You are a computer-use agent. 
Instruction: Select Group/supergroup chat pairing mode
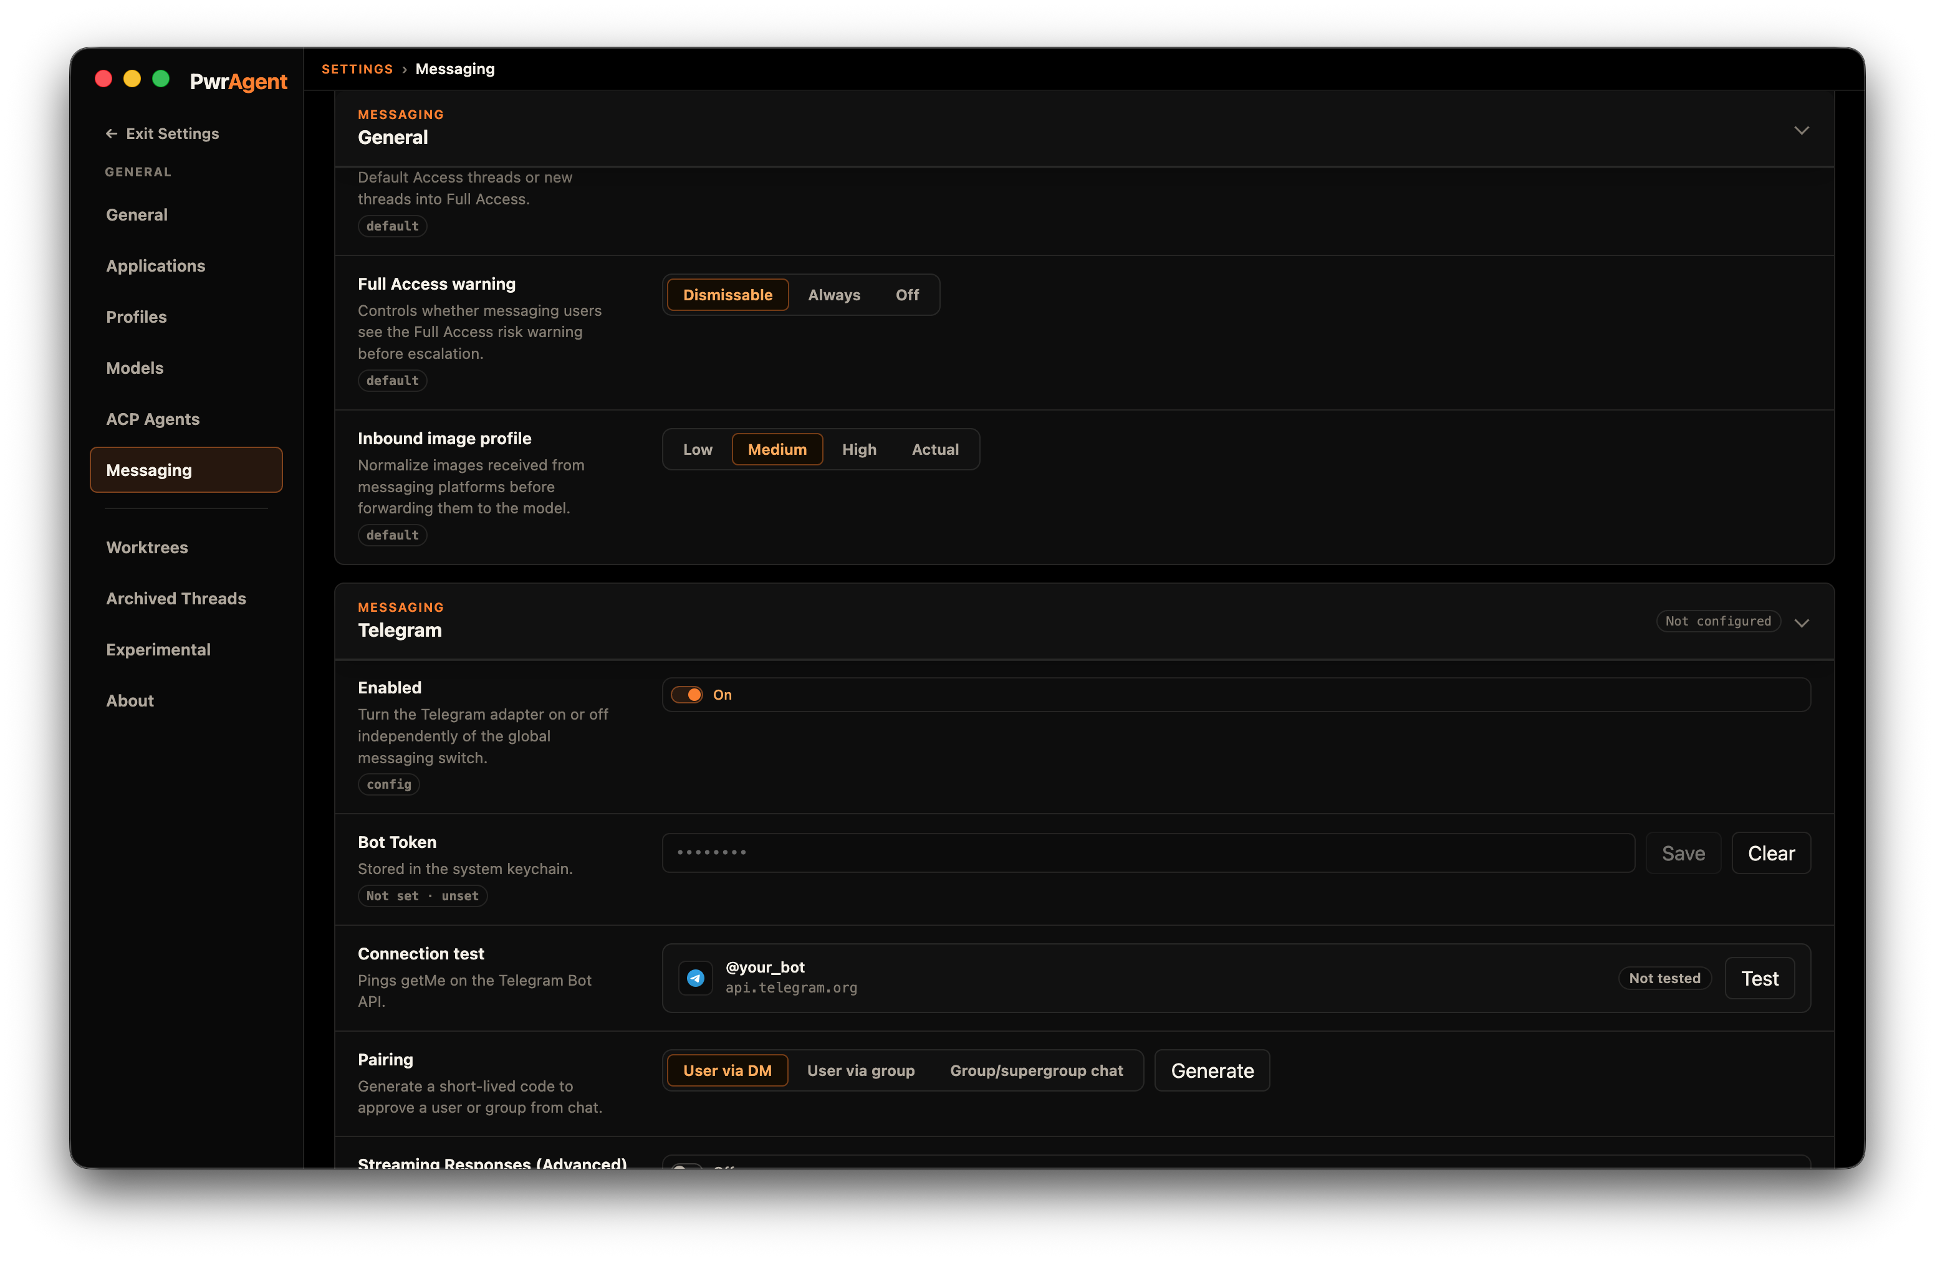[1036, 1071]
